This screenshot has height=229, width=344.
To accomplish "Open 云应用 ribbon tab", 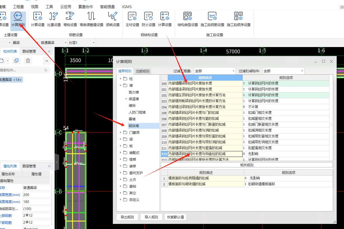I will [x=65, y=6].
